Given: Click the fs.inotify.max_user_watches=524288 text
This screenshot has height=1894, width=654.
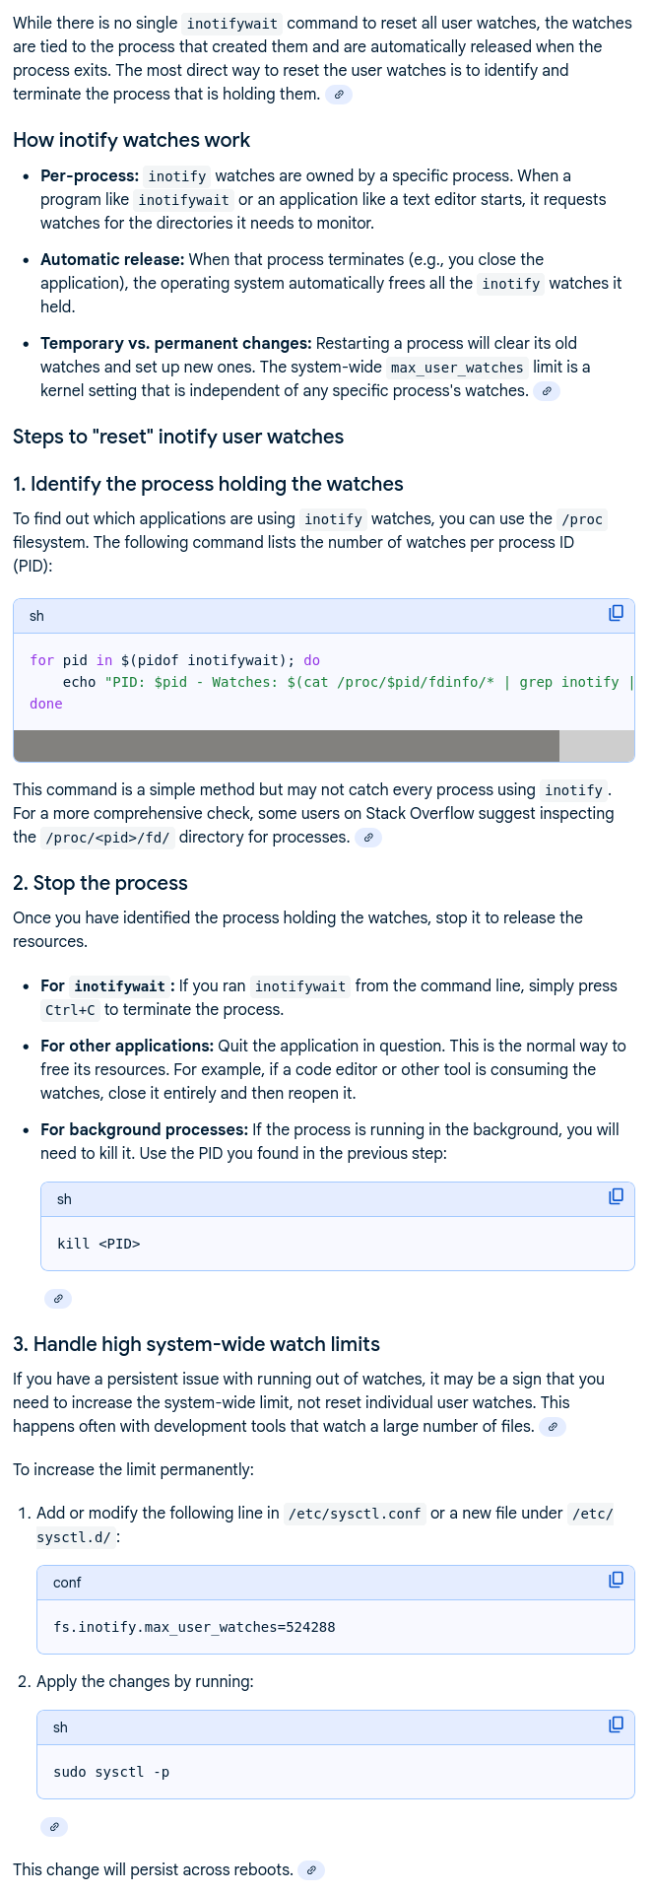Looking at the screenshot, I should pos(194,1627).
